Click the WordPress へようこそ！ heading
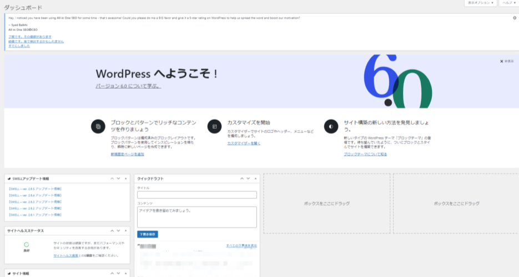Image resolution: width=519 pixels, height=277 pixels. pos(157,74)
